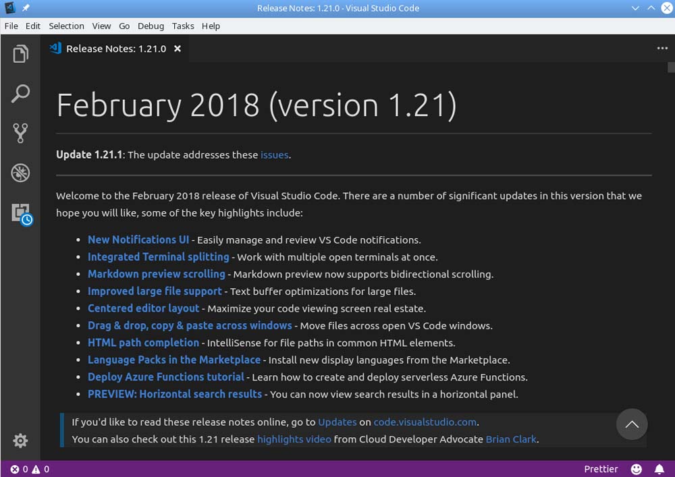This screenshot has height=477, width=675.
Task: Open the Search view in activity bar
Action: click(x=20, y=93)
